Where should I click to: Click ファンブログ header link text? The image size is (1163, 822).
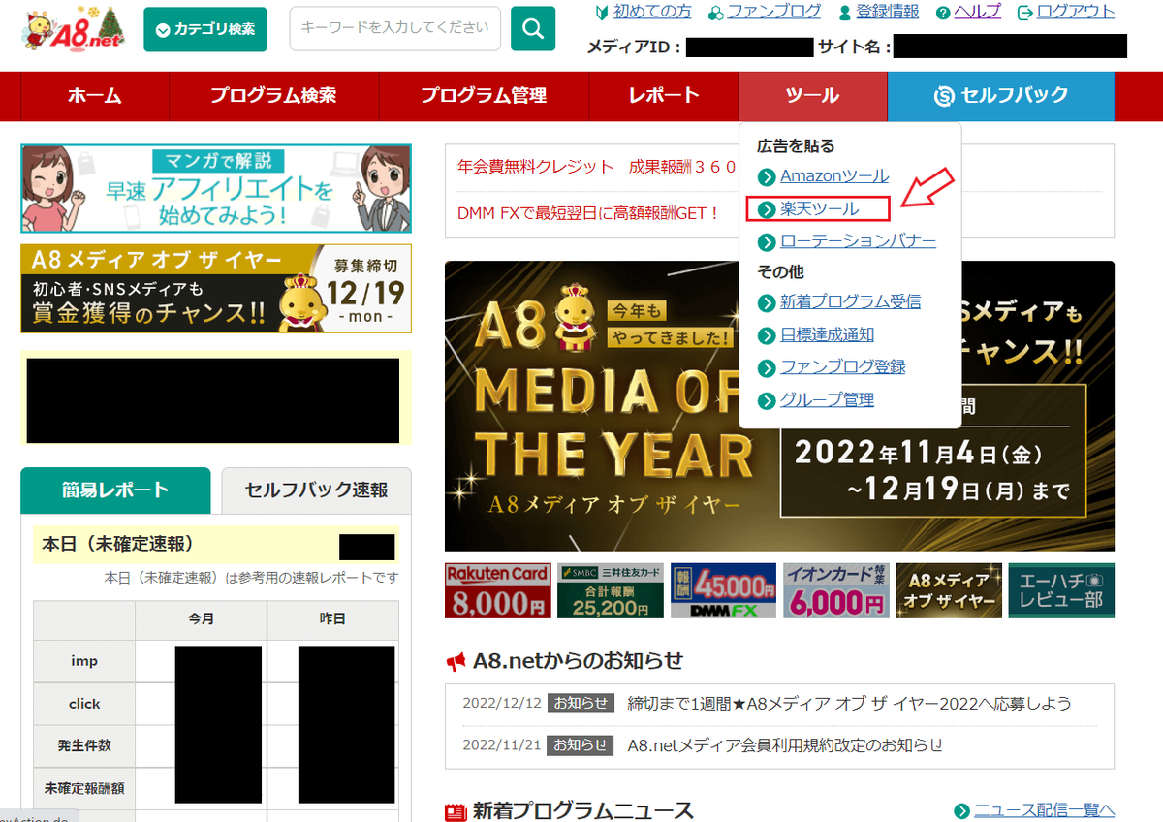pos(774,13)
